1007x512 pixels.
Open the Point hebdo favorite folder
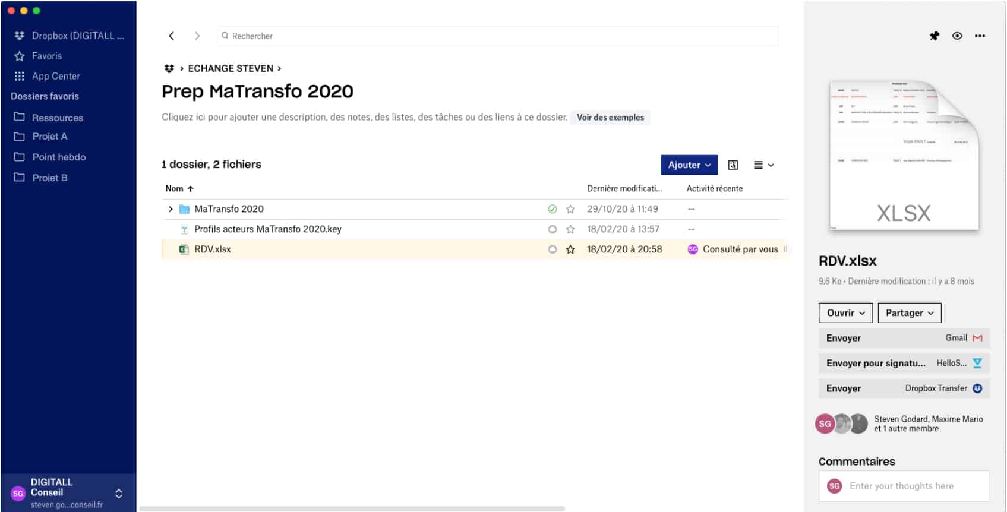(50, 157)
